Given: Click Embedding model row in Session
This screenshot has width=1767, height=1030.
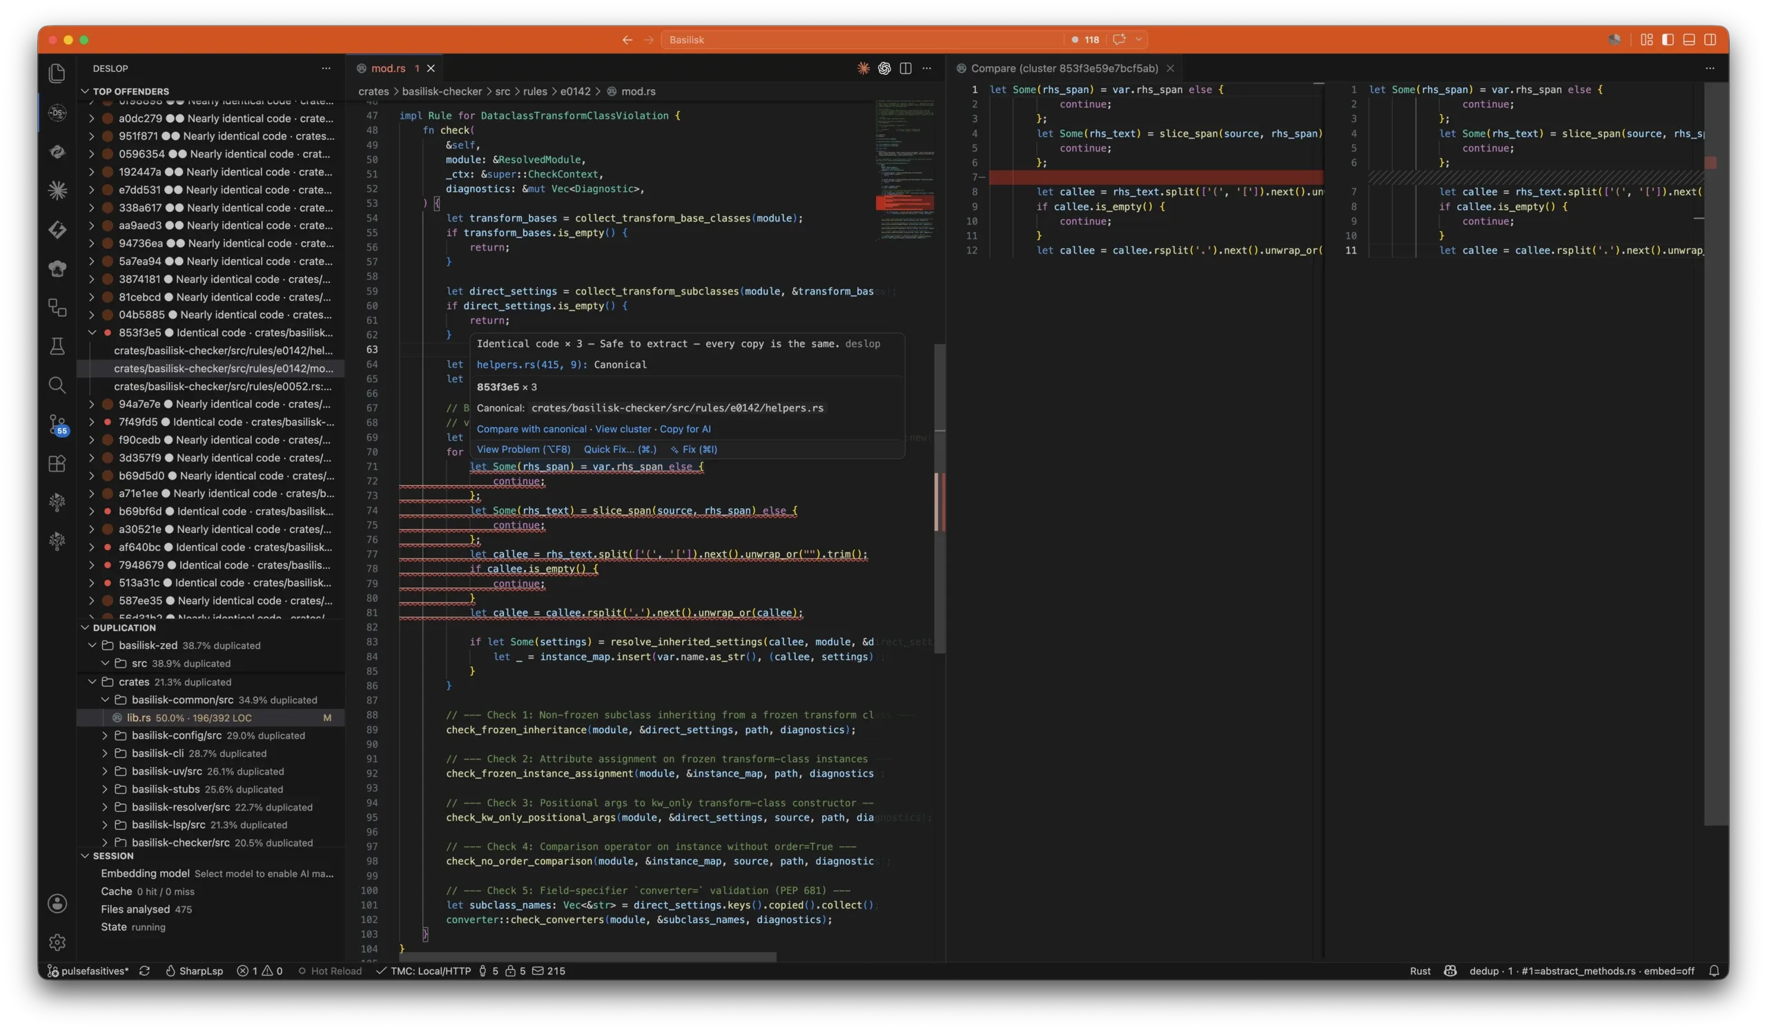Looking at the screenshot, I should [211, 873].
